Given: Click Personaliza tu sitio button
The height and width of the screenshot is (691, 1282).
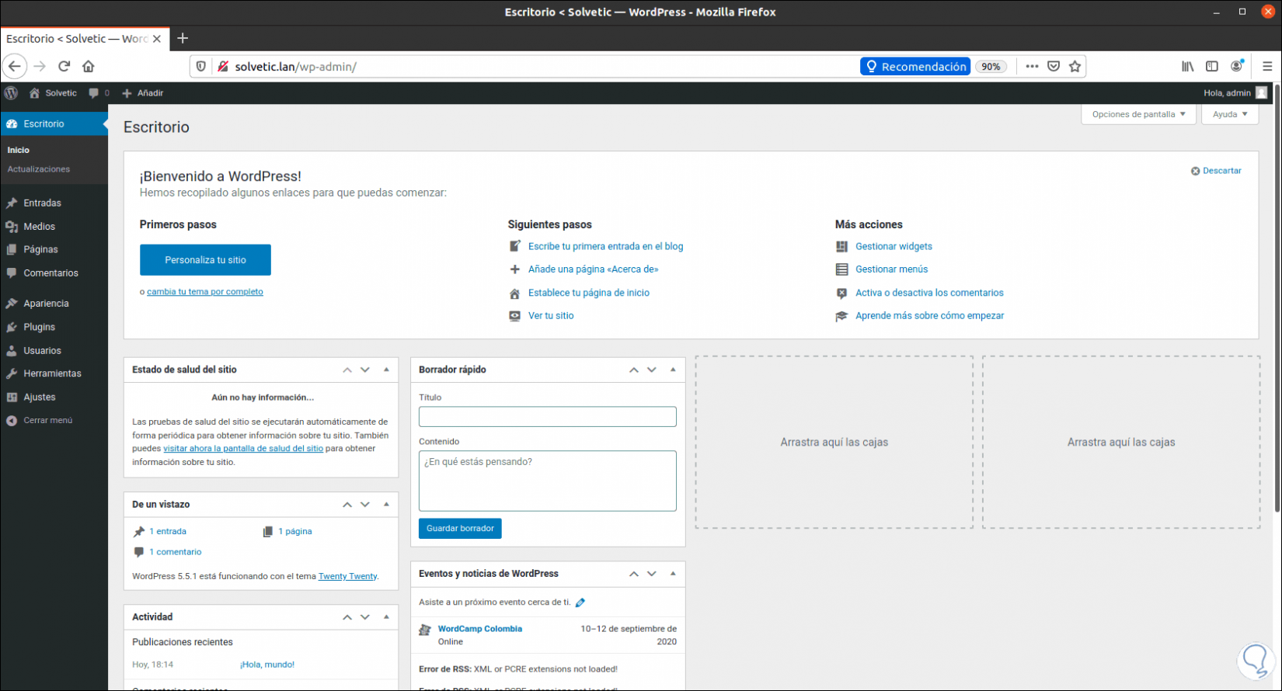Looking at the screenshot, I should [205, 260].
